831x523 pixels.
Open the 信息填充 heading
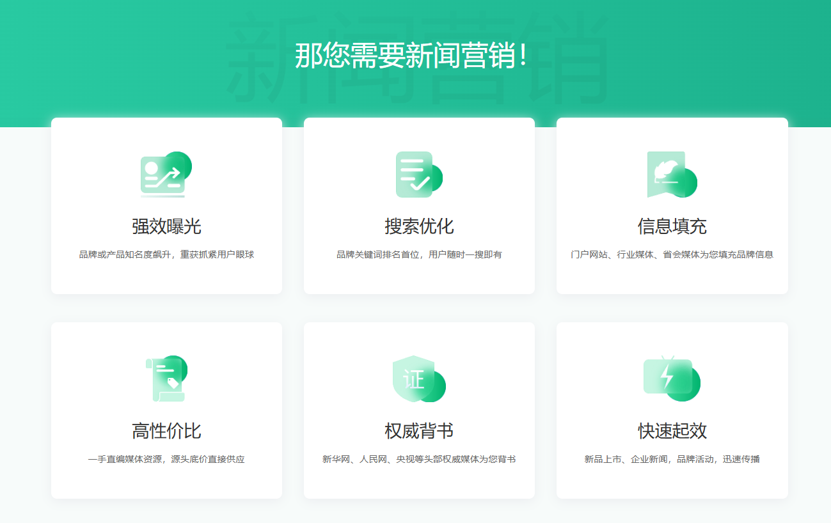coord(672,226)
